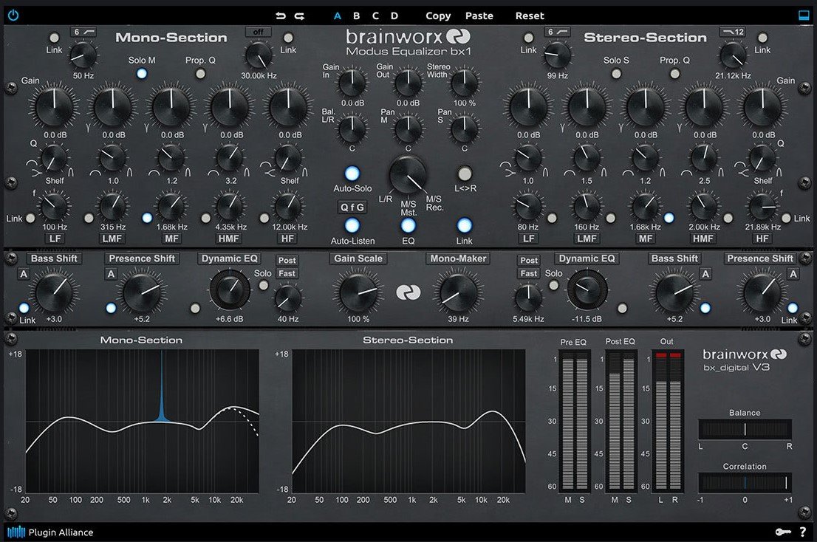Viewport: 817px width, 542px height.
Task: Switch to preset slot D
Action: click(394, 16)
